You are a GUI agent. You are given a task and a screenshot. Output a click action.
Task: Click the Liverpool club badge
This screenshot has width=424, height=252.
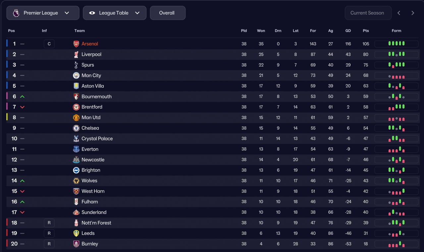click(x=76, y=54)
